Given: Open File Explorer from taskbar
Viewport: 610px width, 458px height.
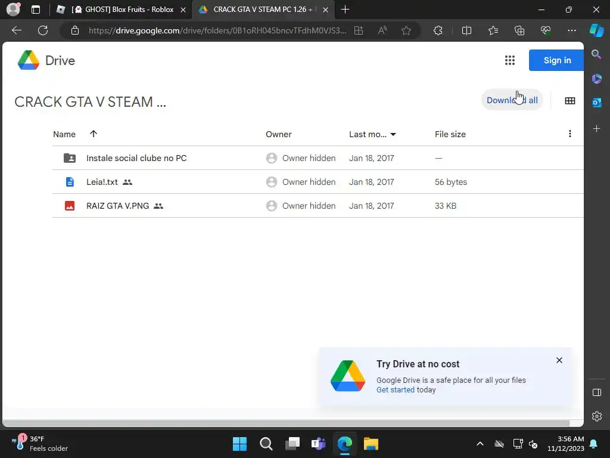Looking at the screenshot, I should (371, 444).
